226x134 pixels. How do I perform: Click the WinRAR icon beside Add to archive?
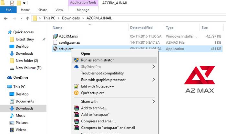[x=76, y=108]
